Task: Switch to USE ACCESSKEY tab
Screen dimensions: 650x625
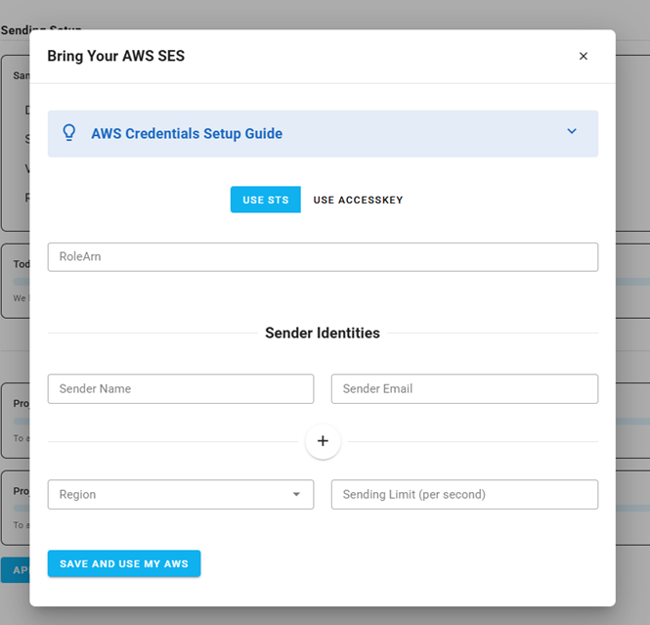Action: coord(358,200)
